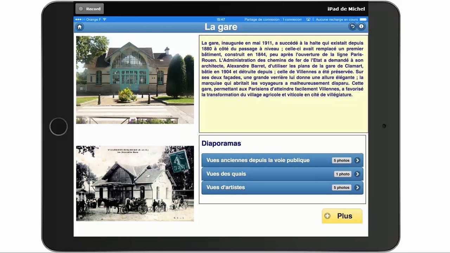Open the old postcard of the station
Screen dimensions: 450x253
(135, 183)
